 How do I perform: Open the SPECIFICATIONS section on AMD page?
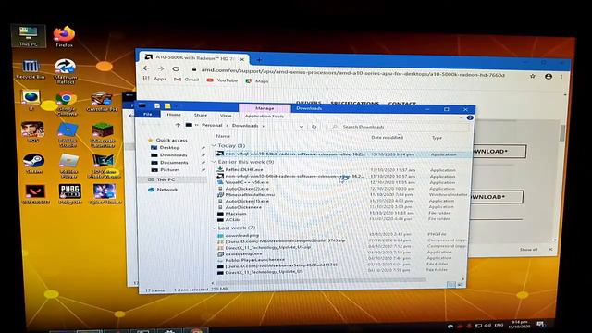click(x=354, y=103)
